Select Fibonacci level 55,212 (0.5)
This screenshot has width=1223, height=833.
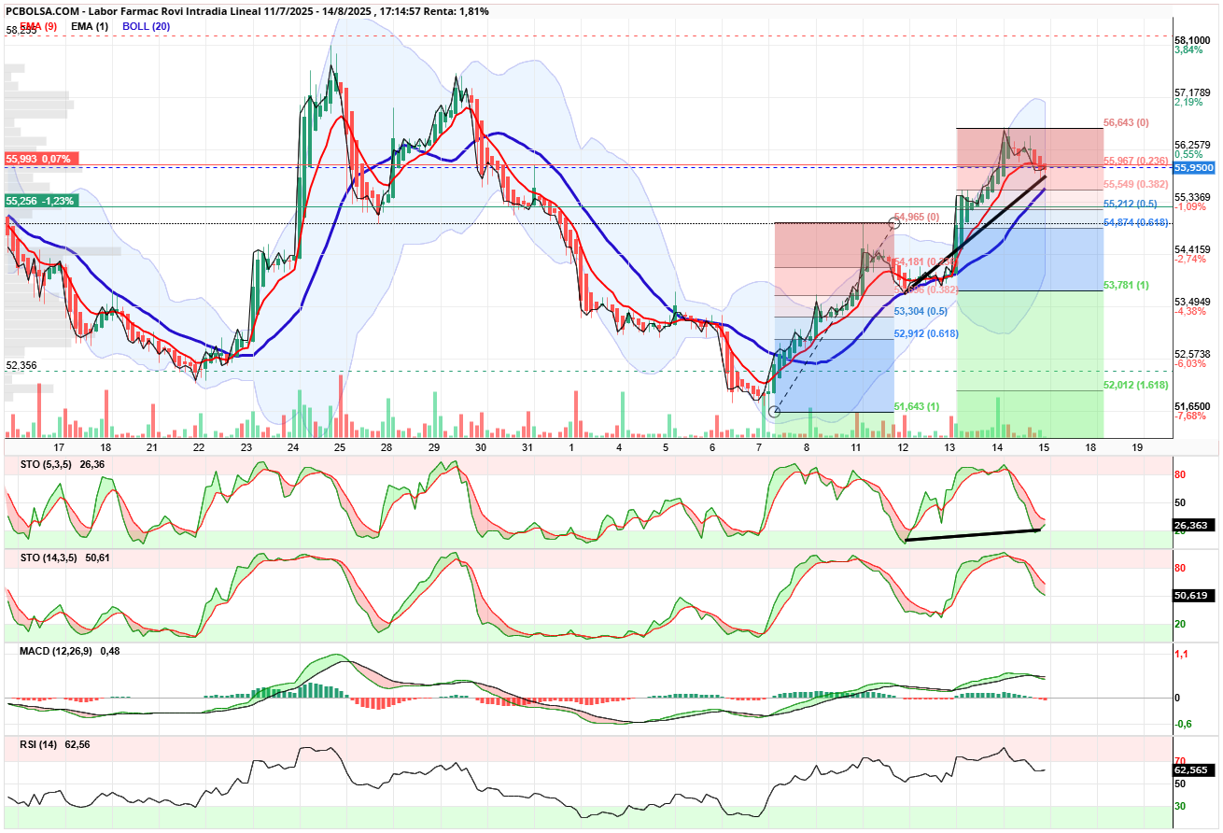point(1131,203)
